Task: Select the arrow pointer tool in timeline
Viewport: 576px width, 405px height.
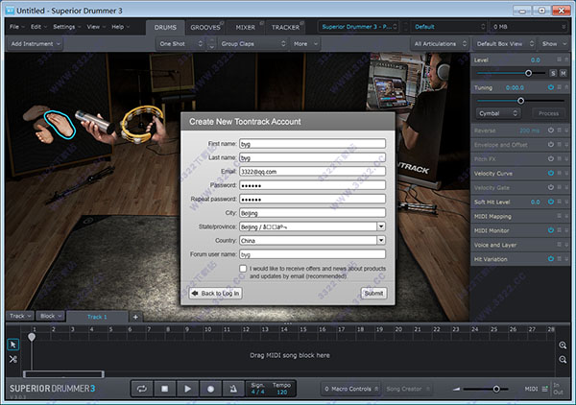Action: (13, 345)
